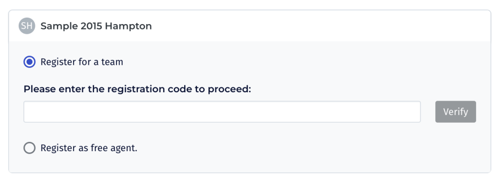Viewport: 503px width, 188px height.
Task: Click the header bar's white blank area
Action: pyautogui.click(x=321, y=26)
